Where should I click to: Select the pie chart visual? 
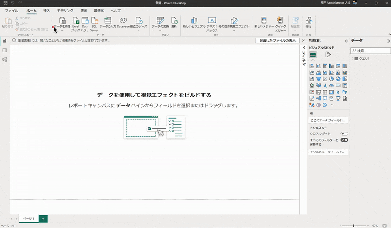331,79
